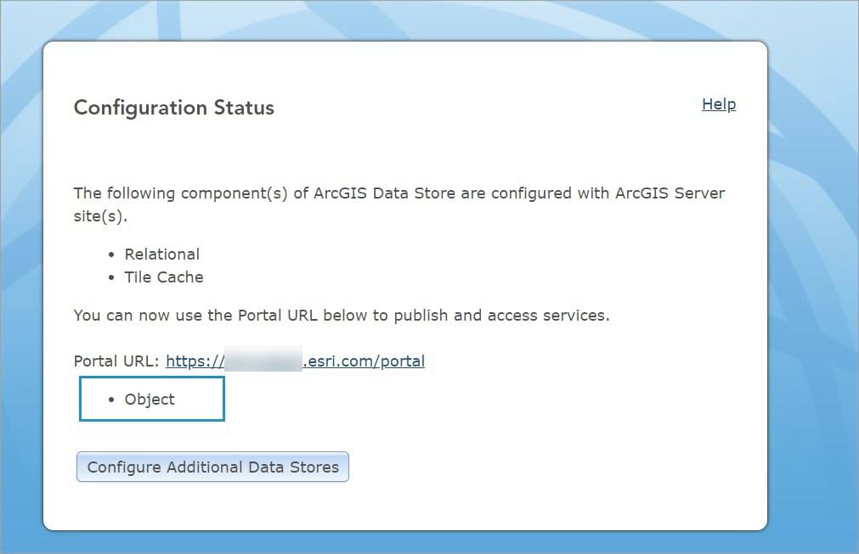Click the word "site(s)." in the paragraph
Screen dimensions: 859x554
point(99,216)
